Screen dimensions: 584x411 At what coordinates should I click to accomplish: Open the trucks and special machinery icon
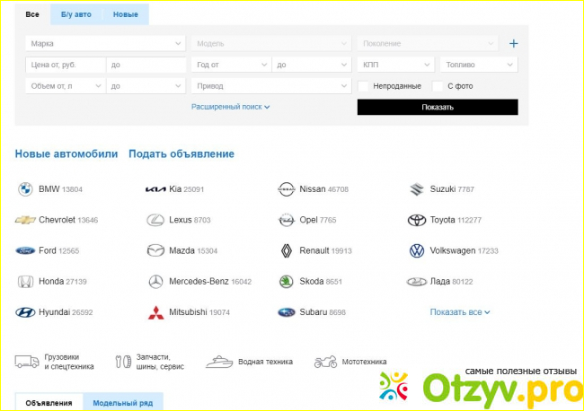pyautogui.click(x=26, y=362)
